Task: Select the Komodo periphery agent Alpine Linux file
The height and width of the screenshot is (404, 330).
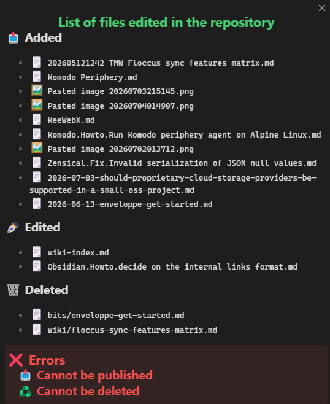Action: pyautogui.click(x=184, y=134)
